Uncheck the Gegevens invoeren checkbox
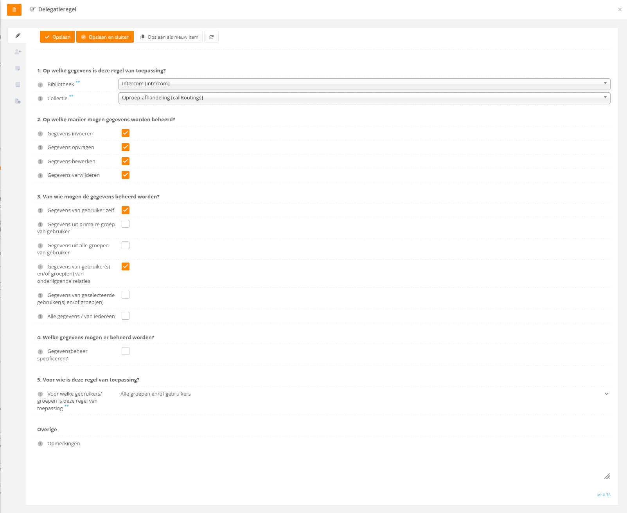This screenshot has width=627, height=513. click(x=126, y=133)
